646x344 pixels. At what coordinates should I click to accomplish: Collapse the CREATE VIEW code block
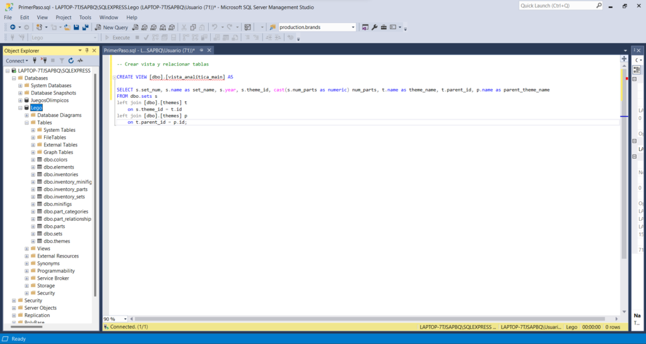[x=114, y=77]
